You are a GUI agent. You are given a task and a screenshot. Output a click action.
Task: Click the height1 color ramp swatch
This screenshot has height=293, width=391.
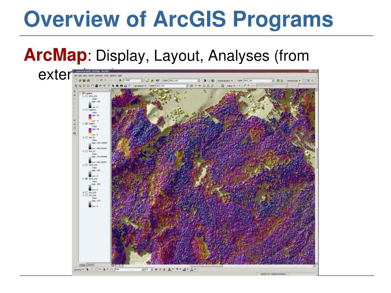pyautogui.click(x=90, y=131)
